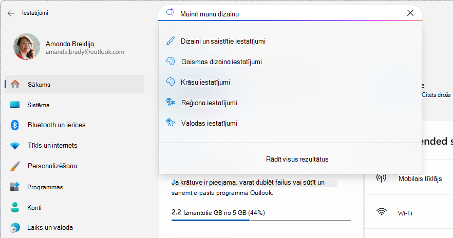This screenshot has width=453, height=238.
Task: Click the palette icon beside Gaismas dizaina iestatījumi
Action: pyautogui.click(x=171, y=61)
